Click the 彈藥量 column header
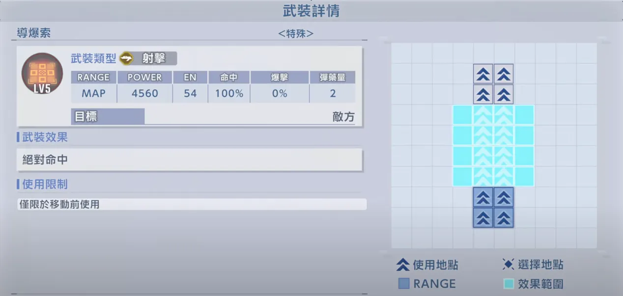The height and width of the screenshot is (296, 623). (332, 78)
